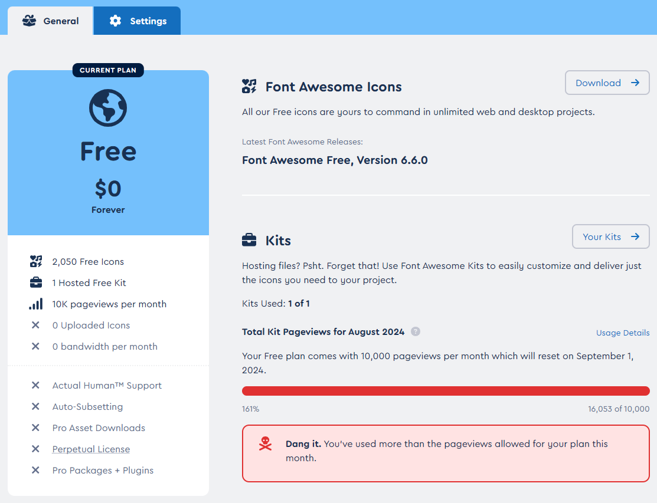Click the skull and crossbones warning icon

265,443
